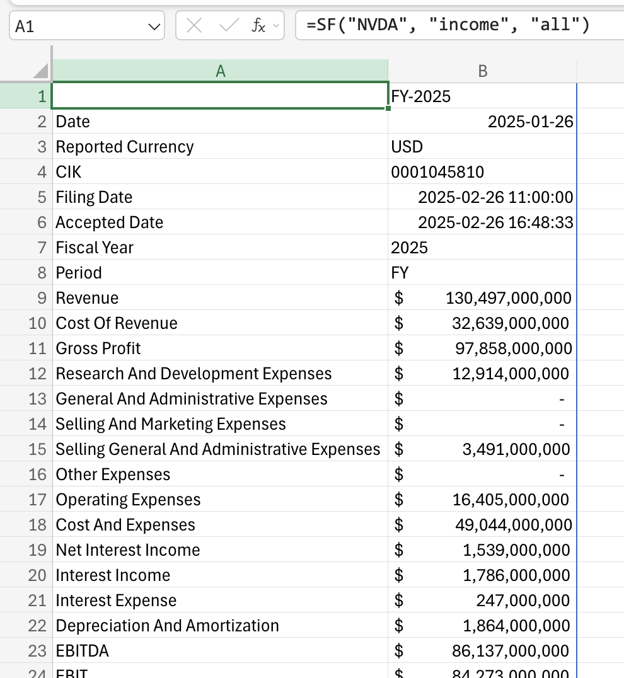Select column A by clicking its header
This screenshot has width=624, height=678.
(221, 70)
